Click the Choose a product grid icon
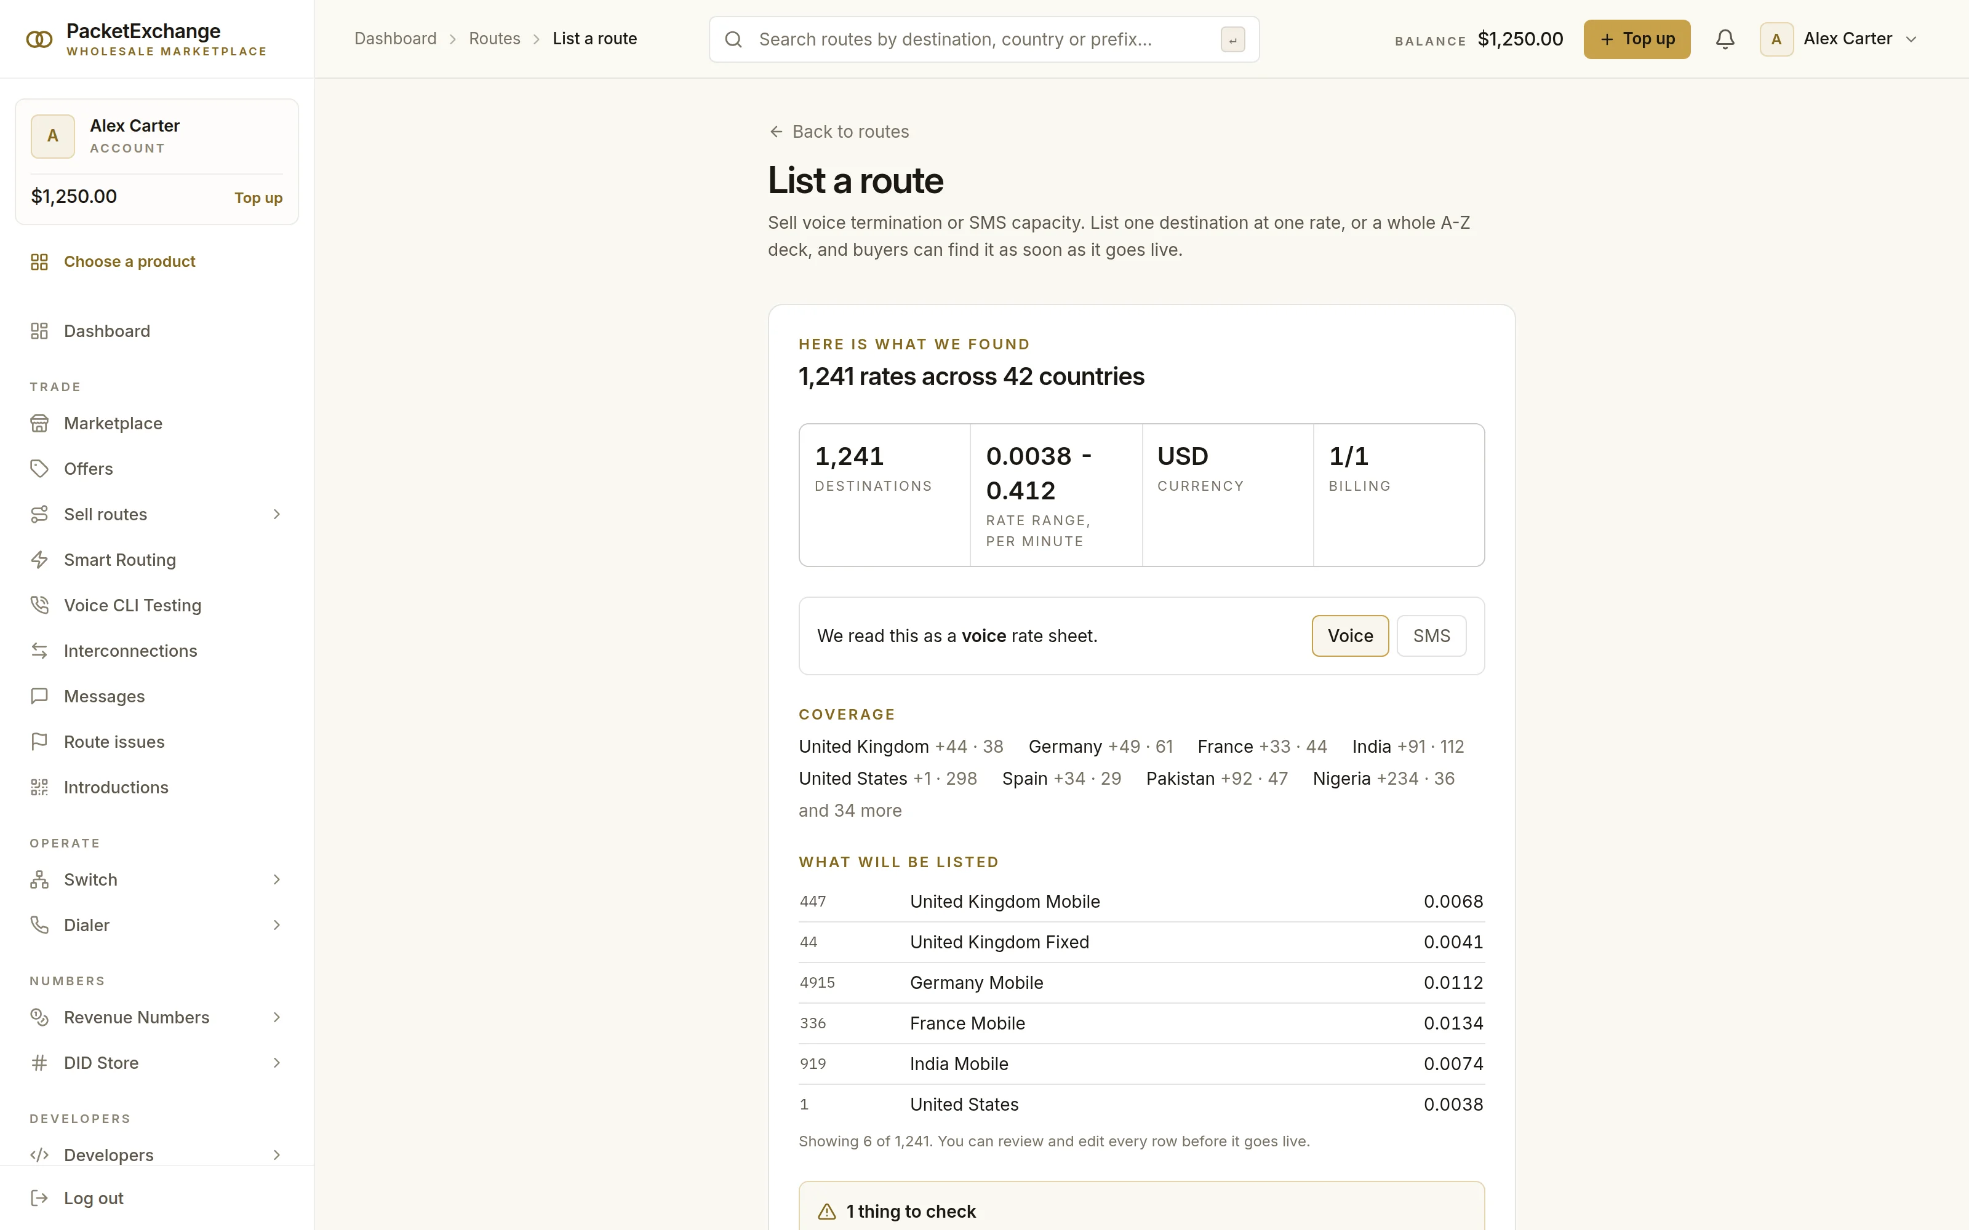This screenshot has height=1230, width=1969. point(39,262)
